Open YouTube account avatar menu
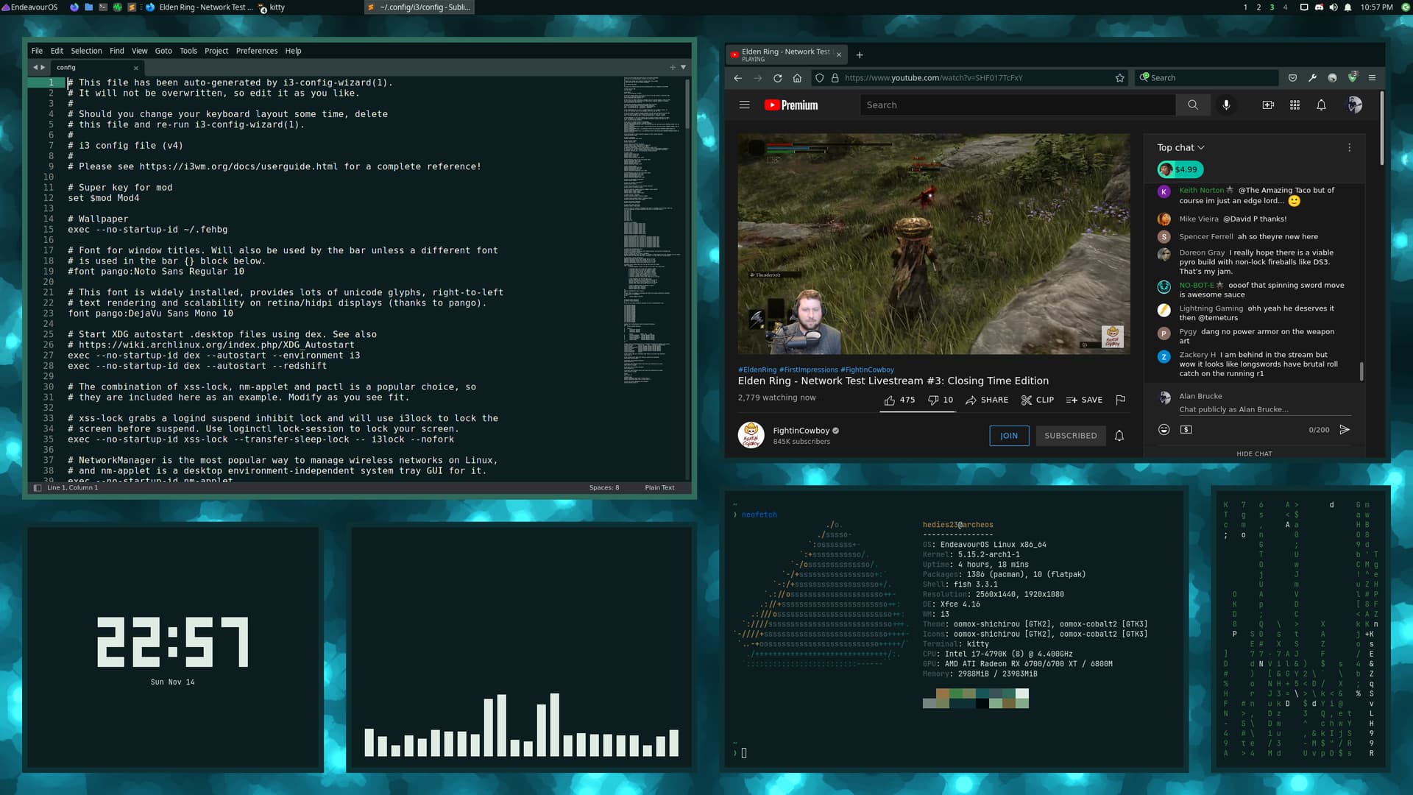The width and height of the screenshot is (1413, 795). point(1354,105)
